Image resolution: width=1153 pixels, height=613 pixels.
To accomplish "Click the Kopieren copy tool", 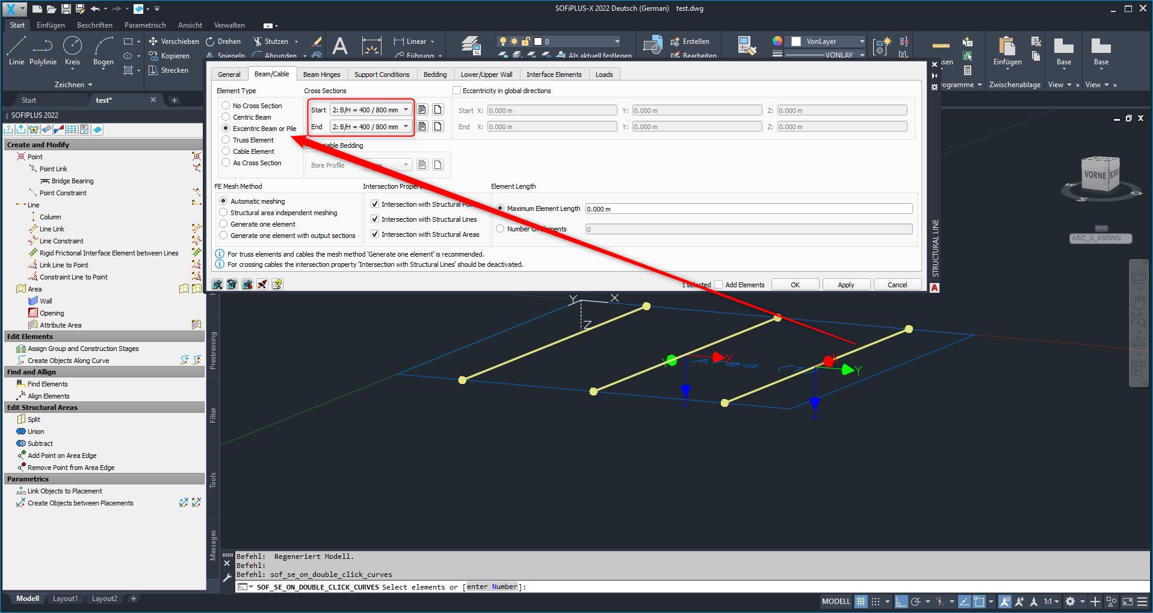I will click(x=169, y=56).
